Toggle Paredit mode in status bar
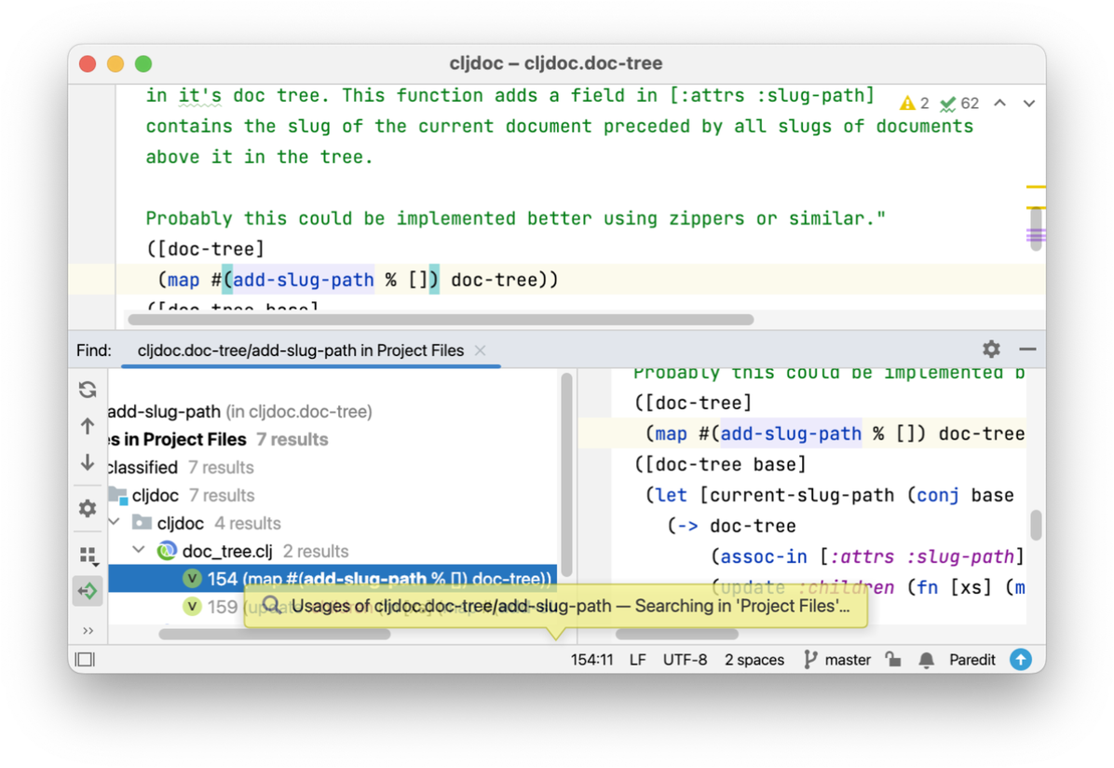1114x768 pixels. (x=971, y=660)
